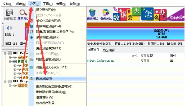This screenshot has height=106, width=189.
Task: Click the 磁头数:255 text
Action: click(174, 44)
